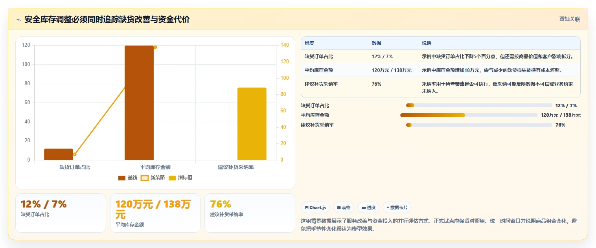Open the 120万元 / 138万元 stat card
Viewport: 596px width, 248px height.
155,213
